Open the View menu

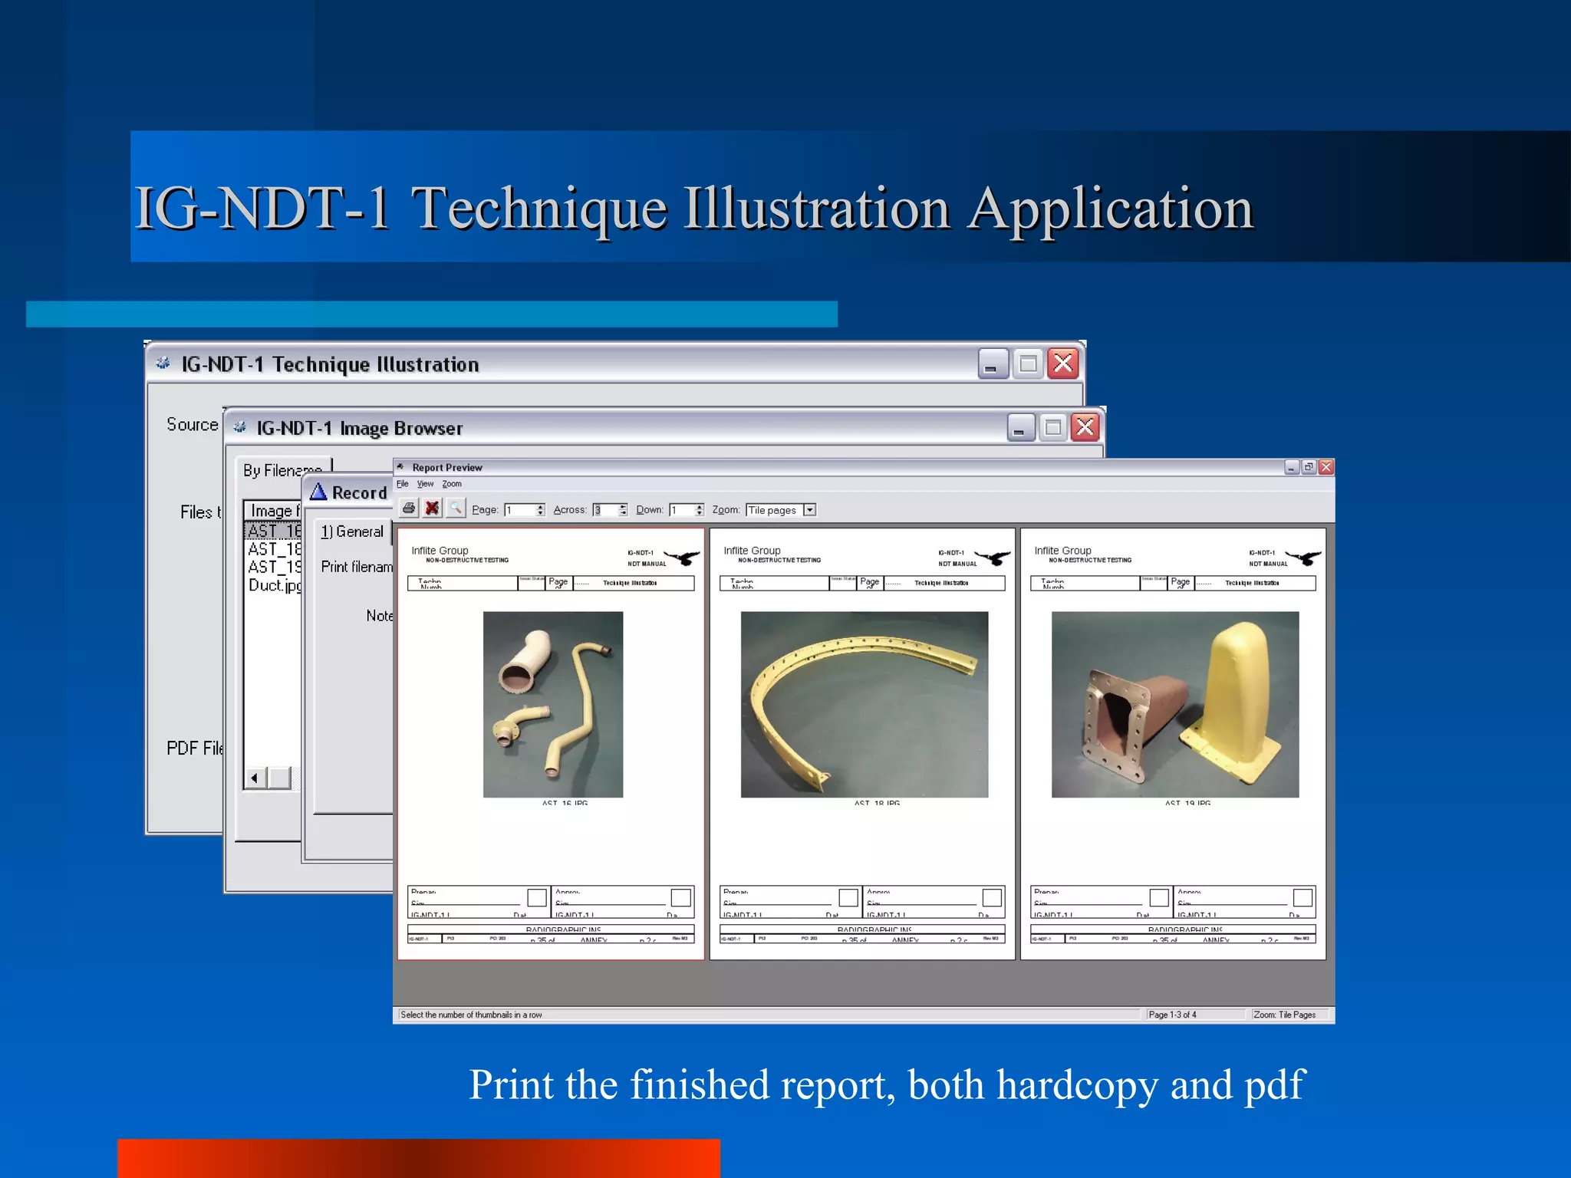tap(425, 484)
